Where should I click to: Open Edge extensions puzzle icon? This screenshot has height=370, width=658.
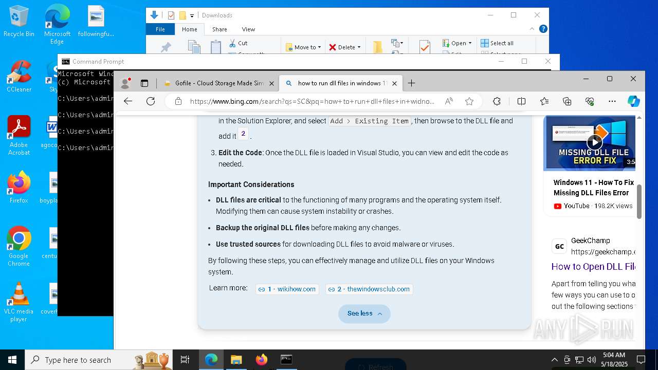(497, 101)
